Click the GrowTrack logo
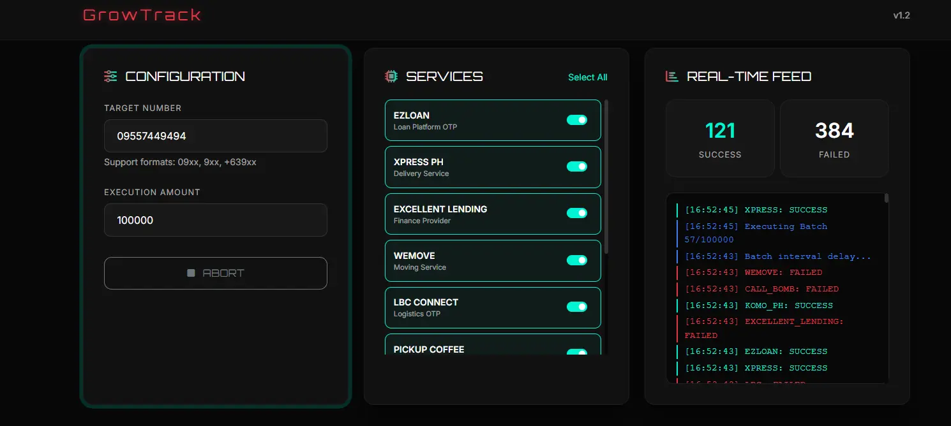The height and width of the screenshot is (426, 951). click(142, 15)
